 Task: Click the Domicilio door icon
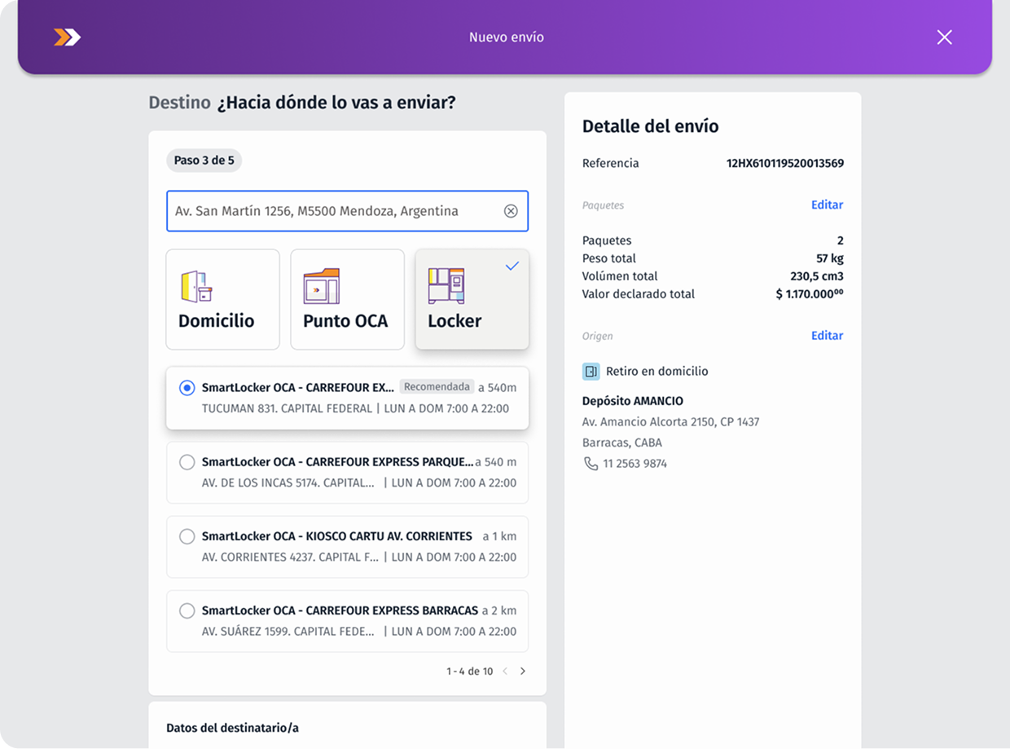click(196, 286)
